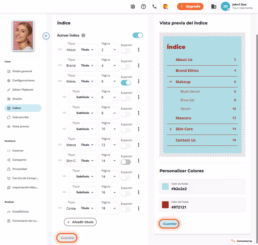Collapse the sidebar with double-chevron button
This screenshot has height=245, width=258.
click(x=46, y=36)
